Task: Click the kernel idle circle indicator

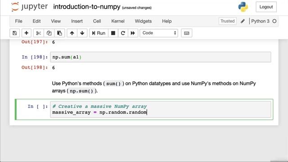Action: tap(274, 21)
